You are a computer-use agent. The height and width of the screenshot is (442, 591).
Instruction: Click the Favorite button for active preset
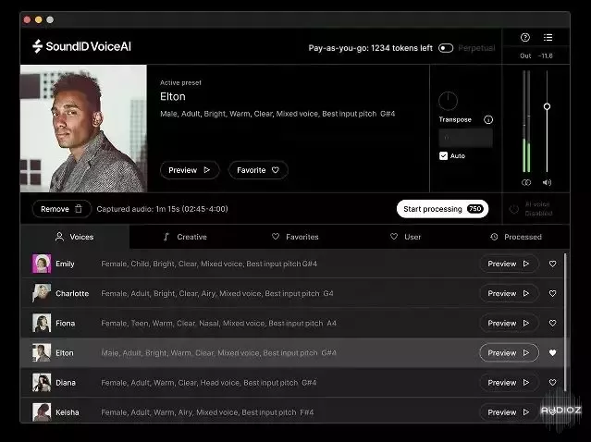258,170
